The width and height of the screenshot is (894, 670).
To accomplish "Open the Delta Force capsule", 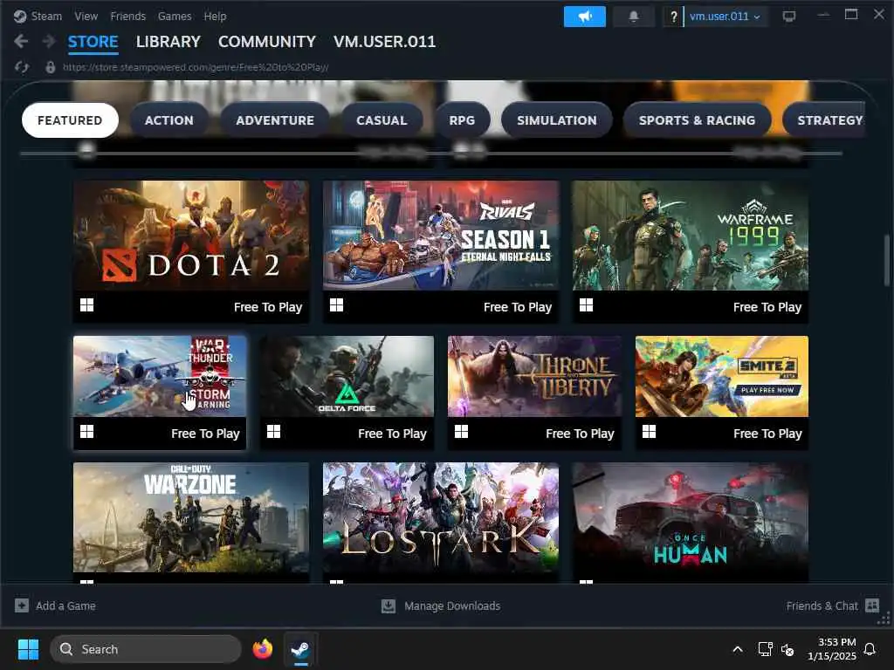I will coord(347,392).
